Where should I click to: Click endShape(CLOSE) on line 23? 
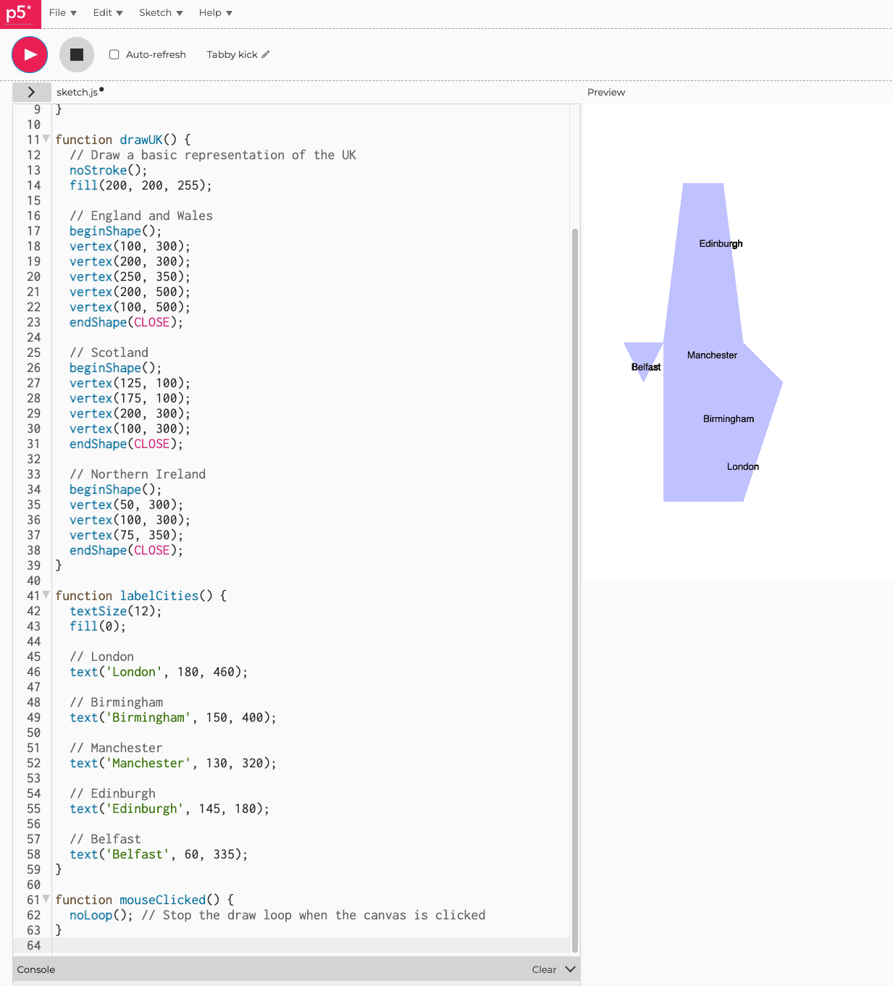pyautogui.click(x=126, y=322)
